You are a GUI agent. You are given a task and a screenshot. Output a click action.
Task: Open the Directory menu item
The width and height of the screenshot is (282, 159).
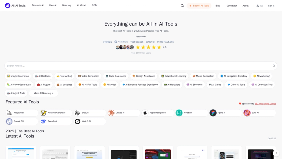tap(67, 5)
